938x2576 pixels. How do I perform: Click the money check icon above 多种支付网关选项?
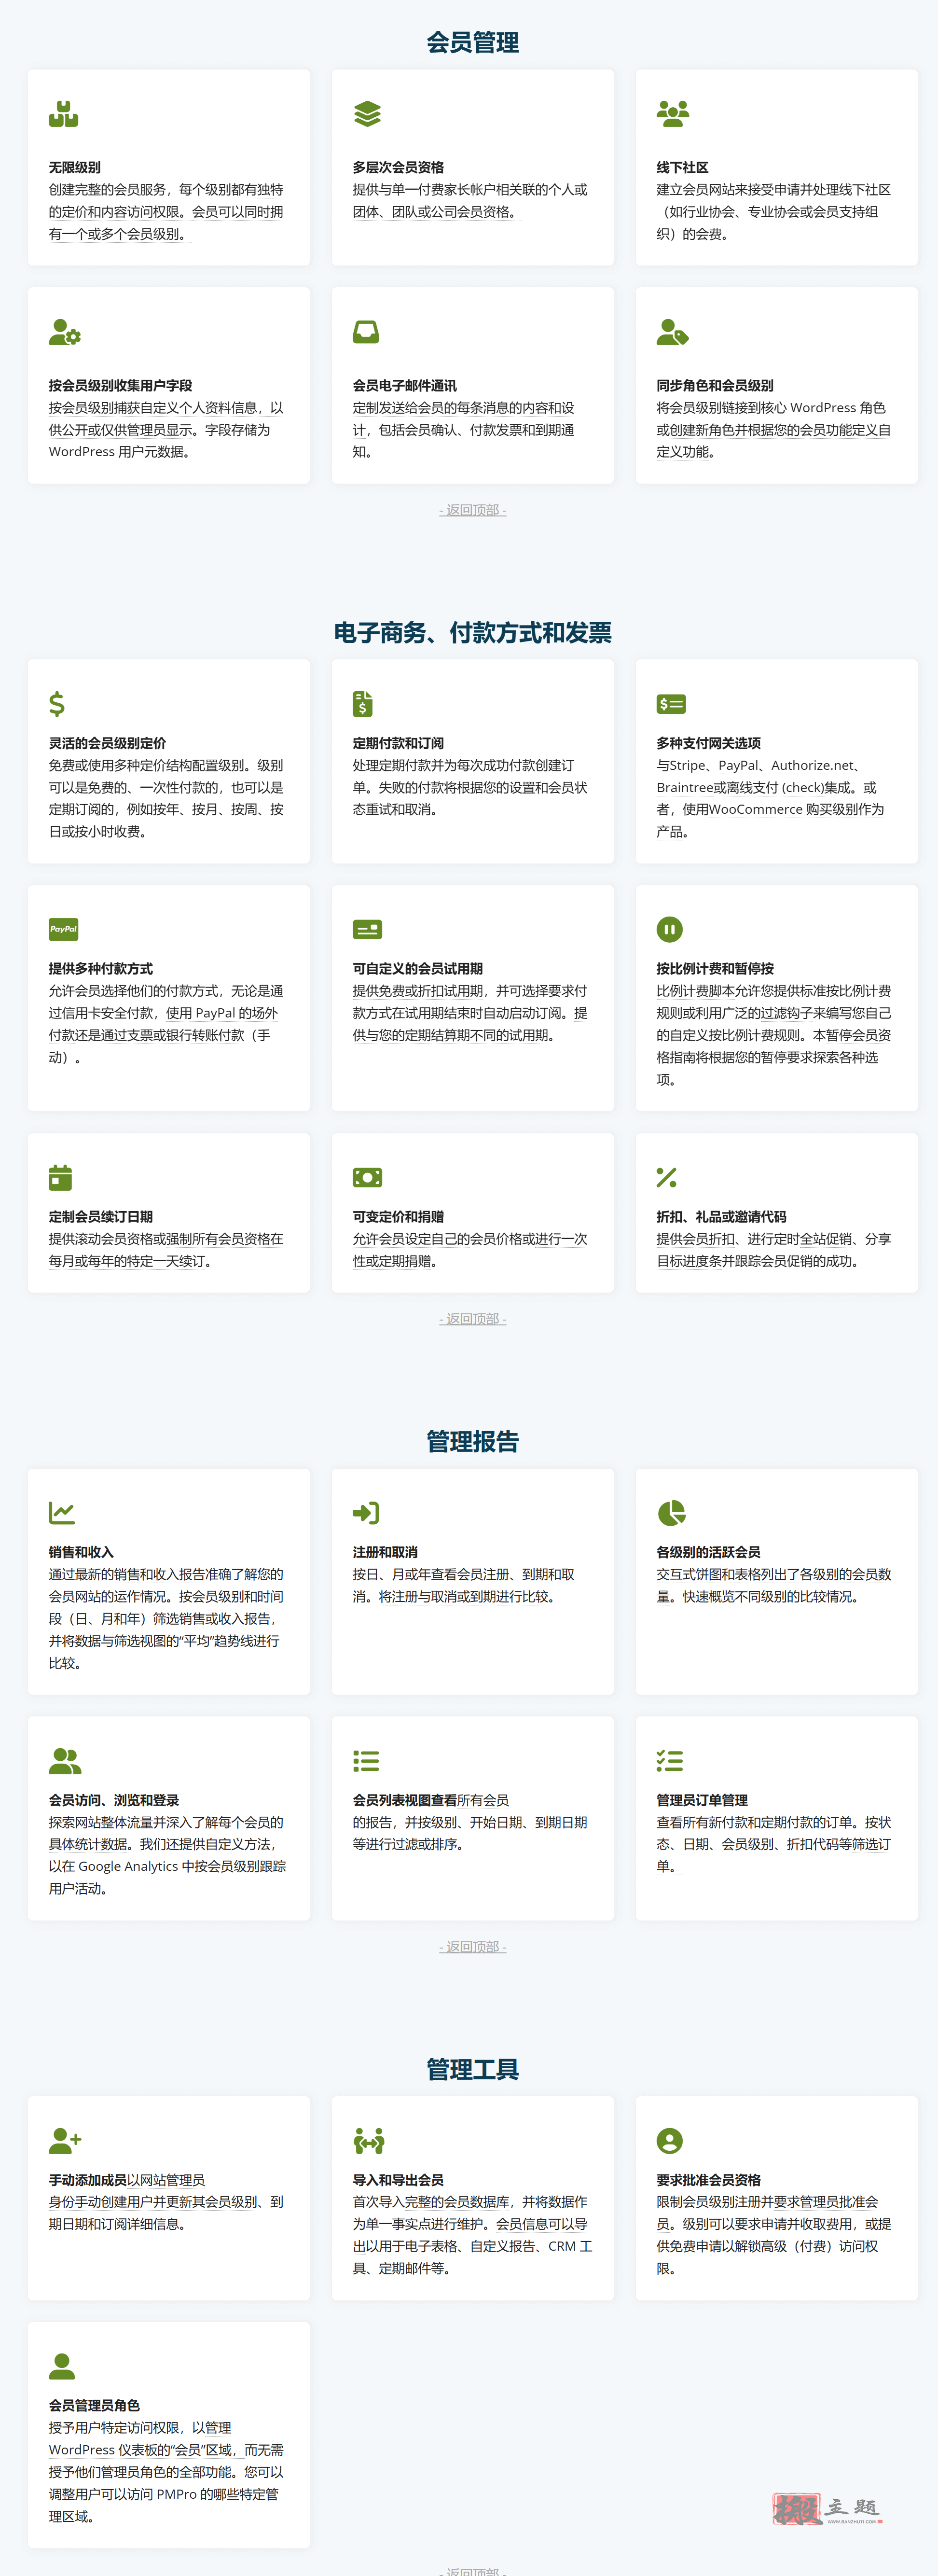pyautogui.click(x=671, y=704)
